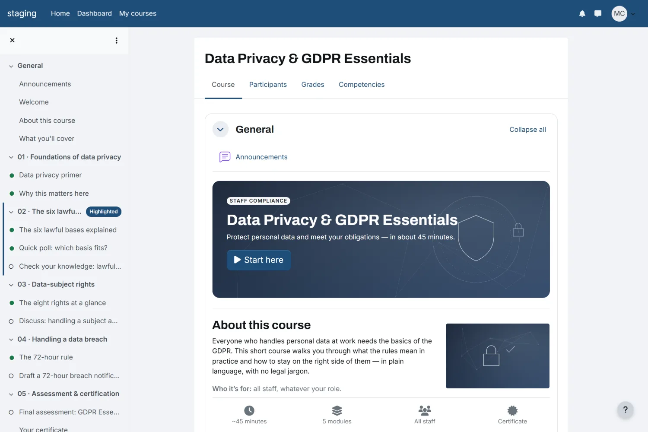Screen dimensions: 648x432
Task: Open course index options three-dot menu
Action: [x=116, y=41]
